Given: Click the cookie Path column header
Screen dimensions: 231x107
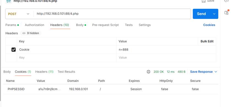Looking at the screenshot, I should point(102,81).
